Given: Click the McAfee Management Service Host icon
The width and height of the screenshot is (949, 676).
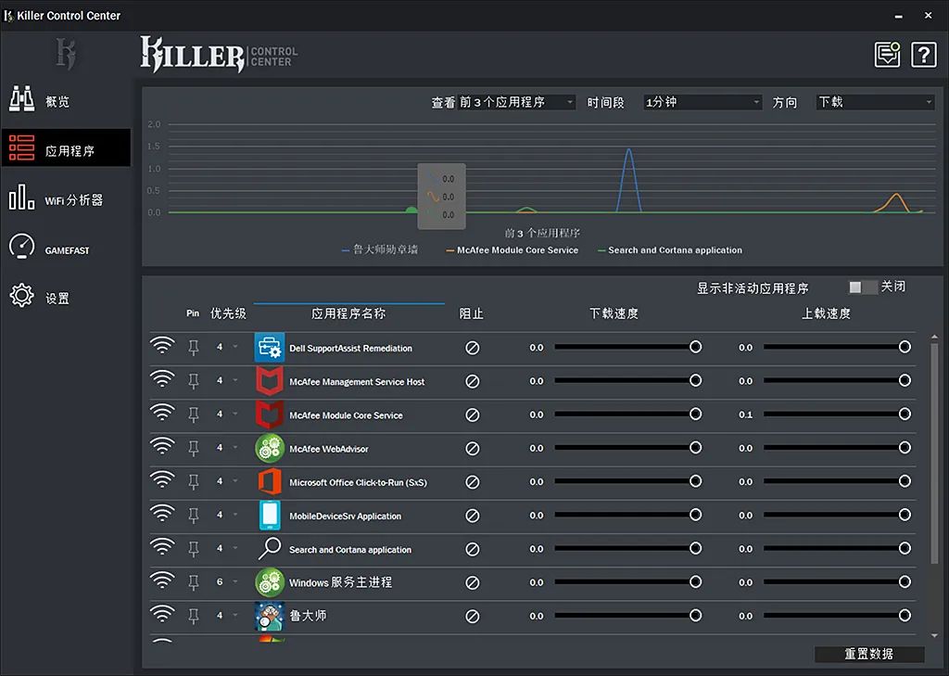Looking at the screenshot, I should tap(270, 381).
